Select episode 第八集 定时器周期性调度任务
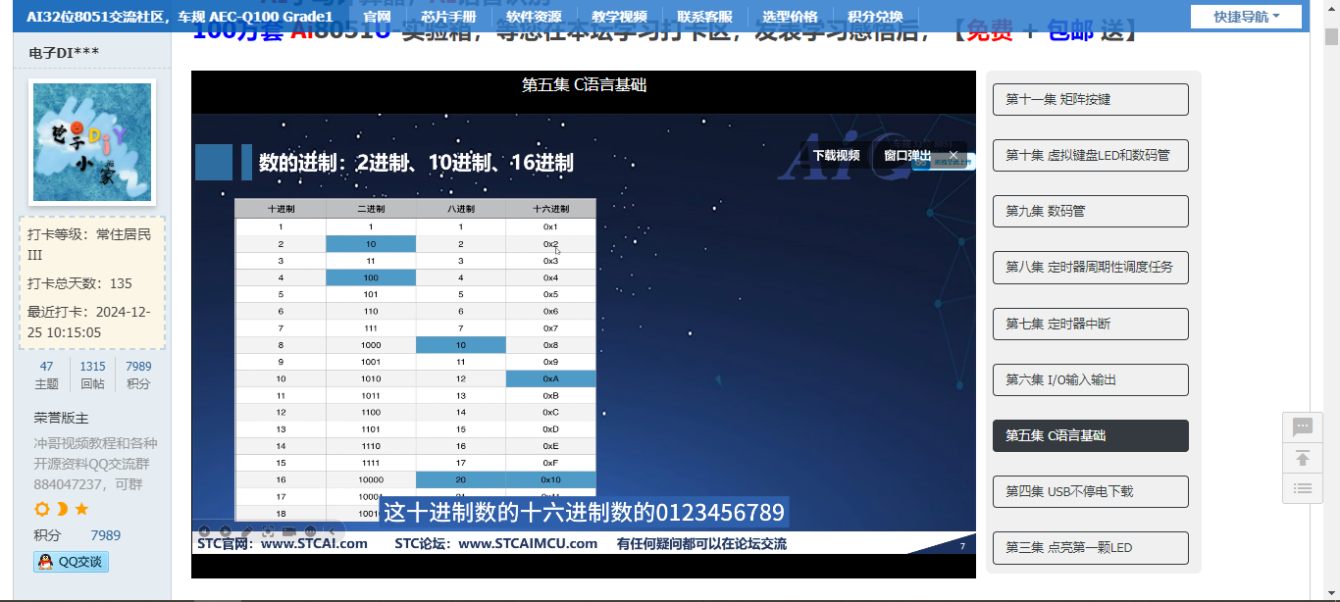Image resolution: width=1340 pixels, height=602 pixels. pyautogui.click(x=1091, y=267)
